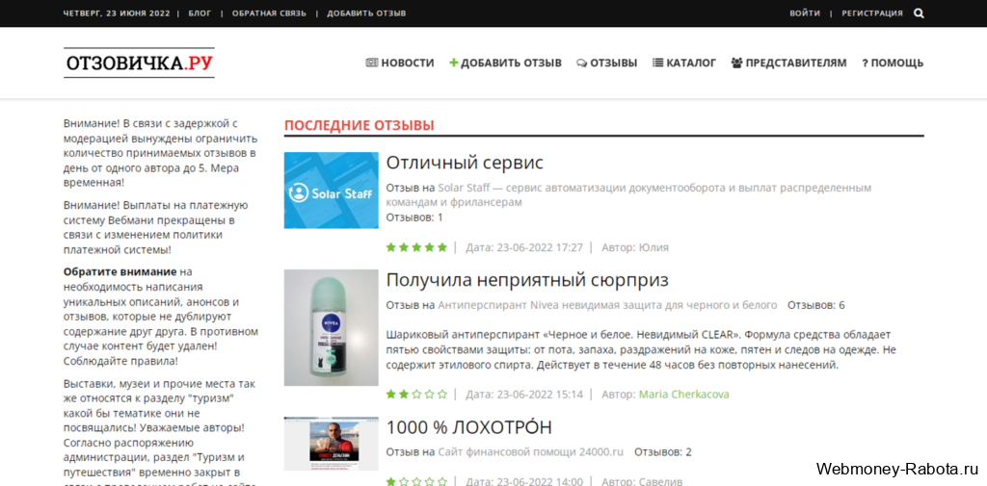The width and height of the screenshot is (987, 486).
Task: Click the Последние отзывы heading
Action: pos(359,125)
